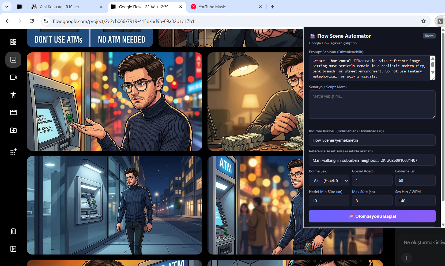Viewport: 445px width, 266px height.
Task: Click the prompt template scrollbar down arrow
Action: tap(433, 72)
